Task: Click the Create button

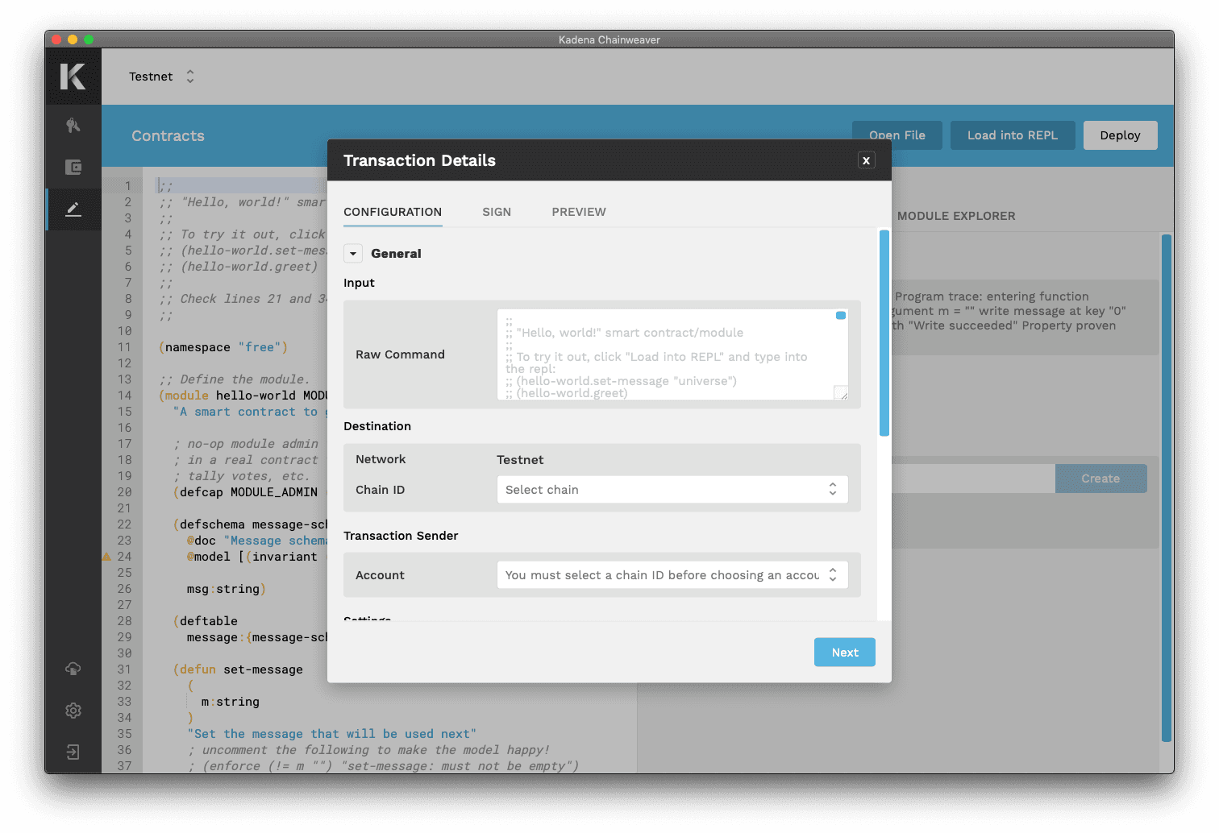Action: tap(1100, 479)
